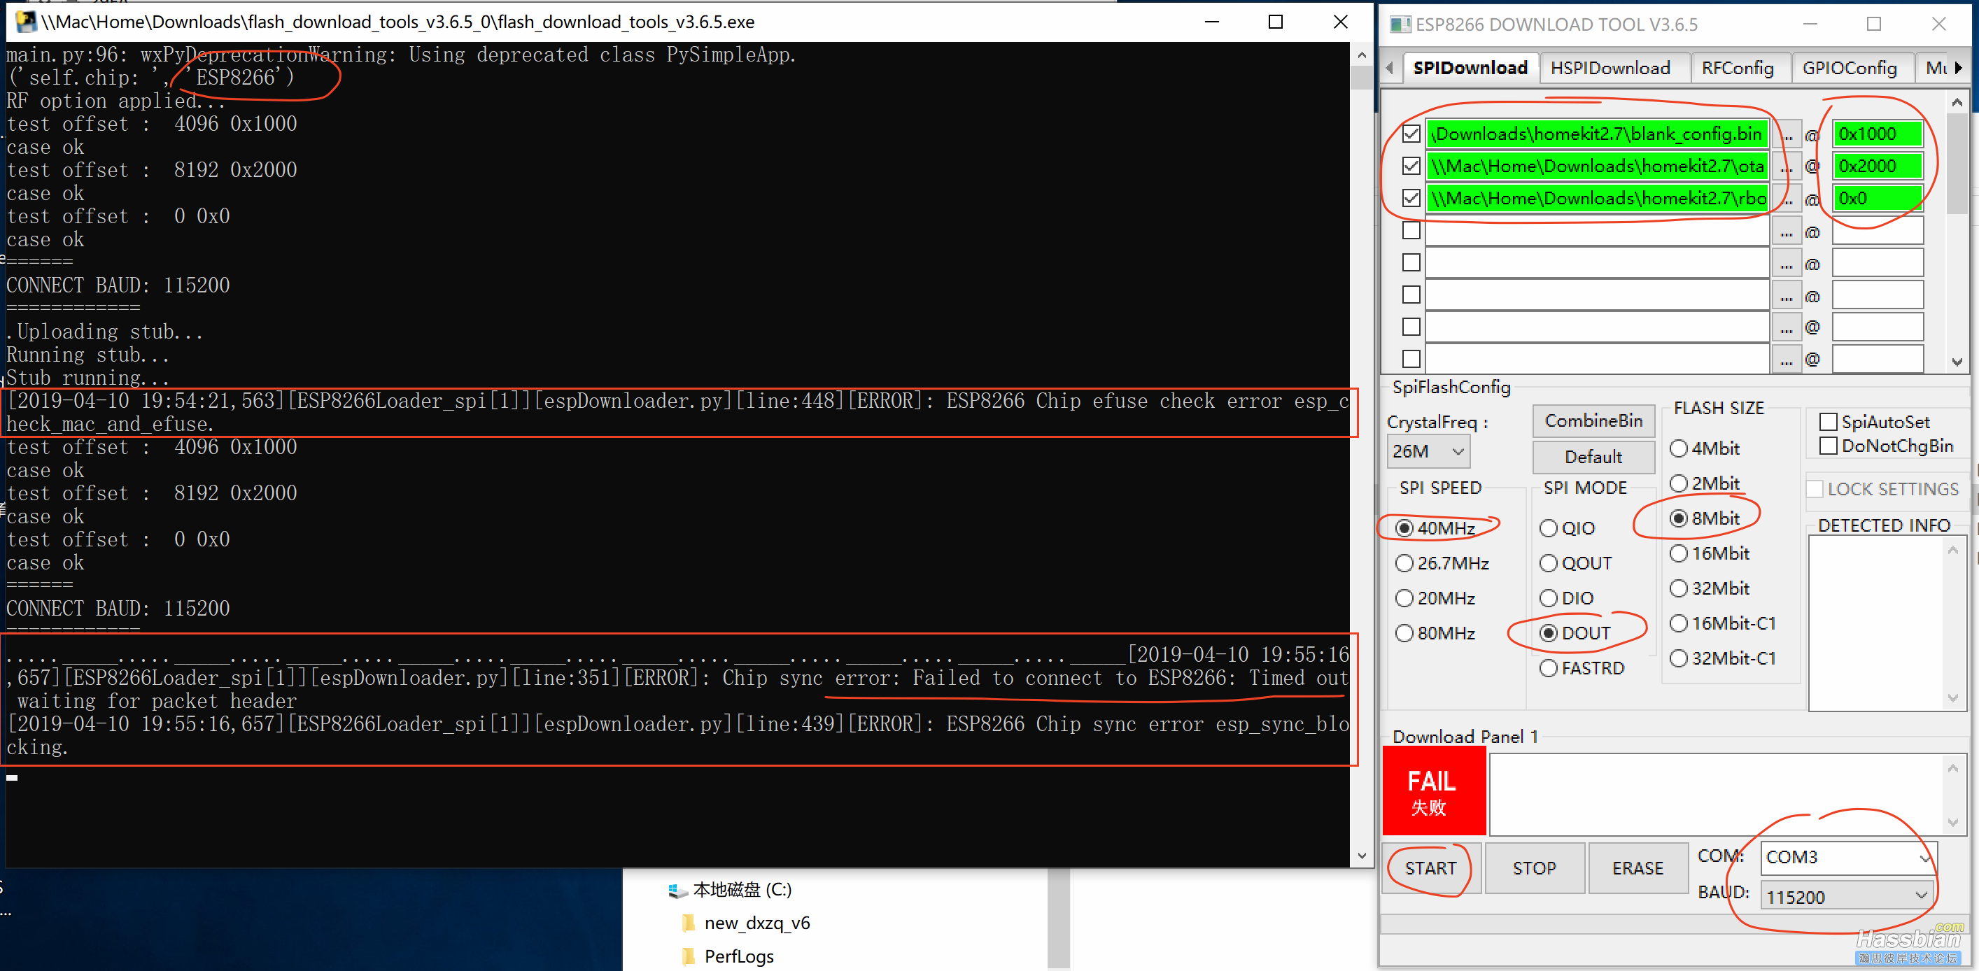
Task: Click the 0x2000 address field
Action: click(1878, 166)
